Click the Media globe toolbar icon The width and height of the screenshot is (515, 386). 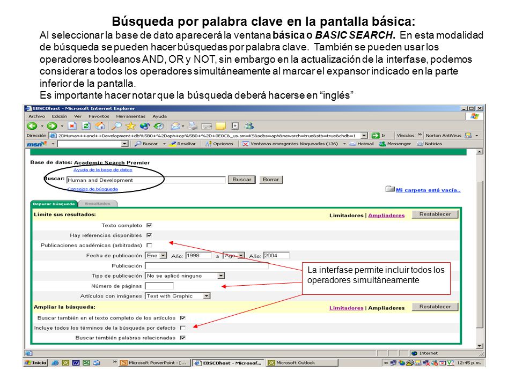pos(144,126)
